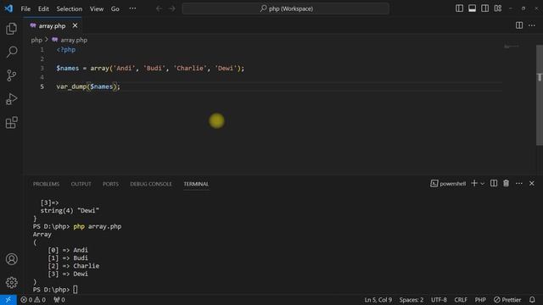Click 'php array.php' command in terminal

pyautogui.click(x=98, y=226)
